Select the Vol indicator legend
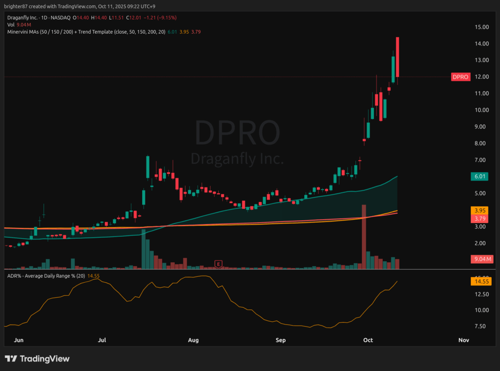500x371 pixels. (x=11, y=24)
